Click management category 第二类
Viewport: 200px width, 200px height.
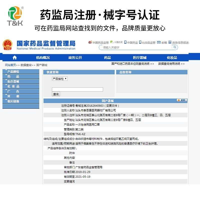tap(79, 129)
